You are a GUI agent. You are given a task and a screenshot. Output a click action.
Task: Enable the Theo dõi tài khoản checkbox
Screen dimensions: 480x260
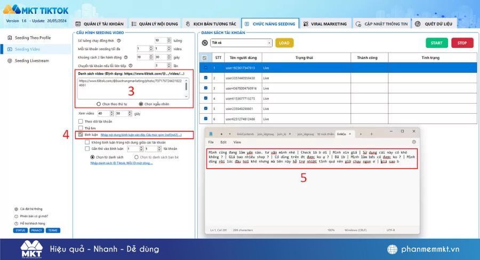tap(81, 121)
